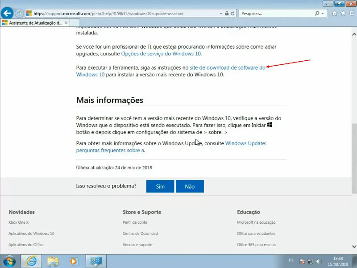Click the network tray icon
Screen dimensions: 357x268
(x=311, y=261)
